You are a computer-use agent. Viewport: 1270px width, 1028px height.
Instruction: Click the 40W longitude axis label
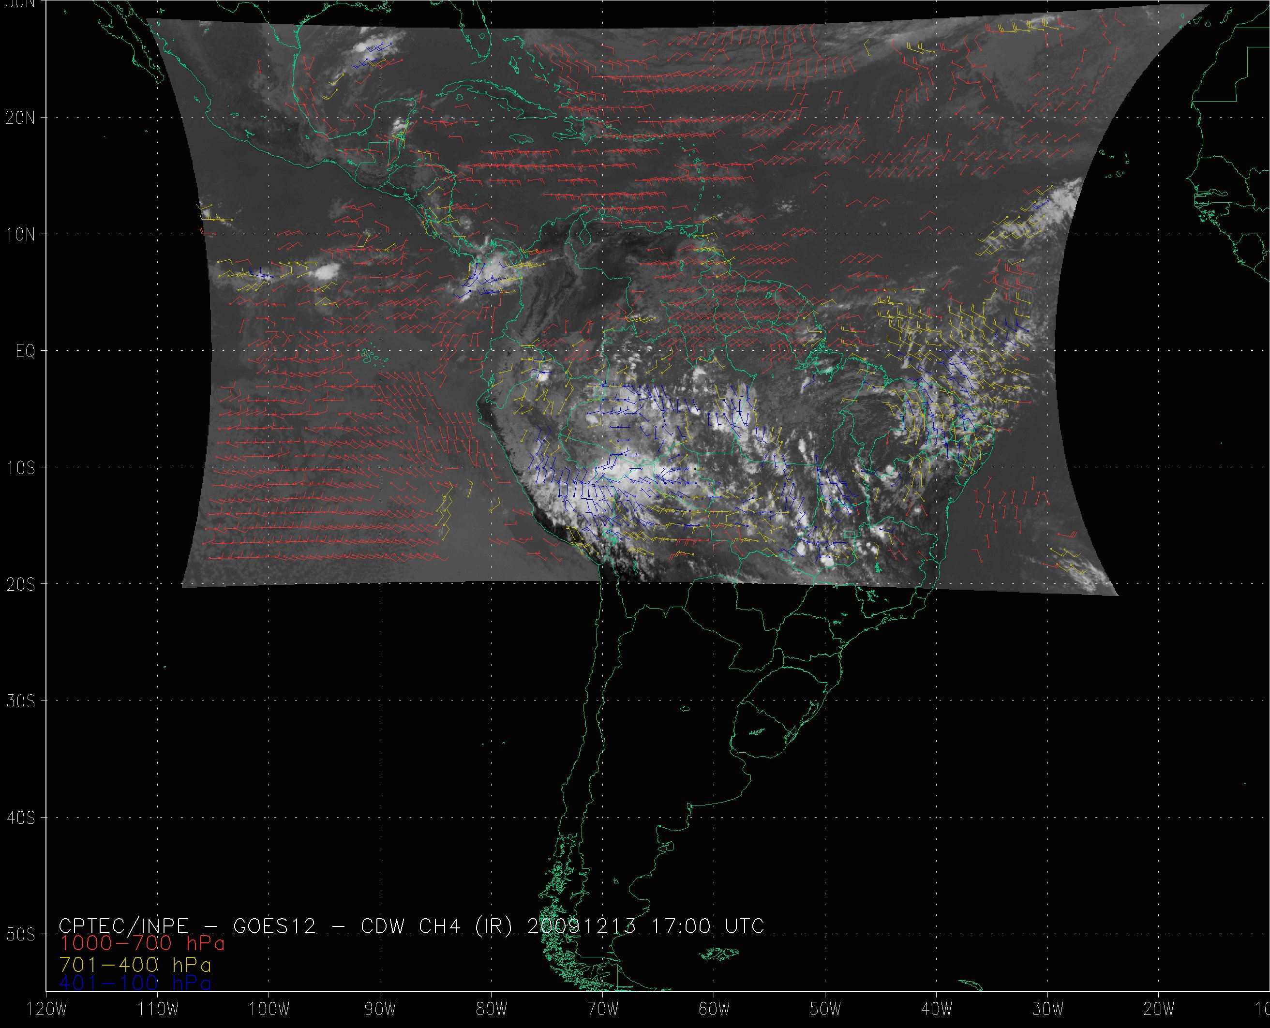tap(937, 1009)
